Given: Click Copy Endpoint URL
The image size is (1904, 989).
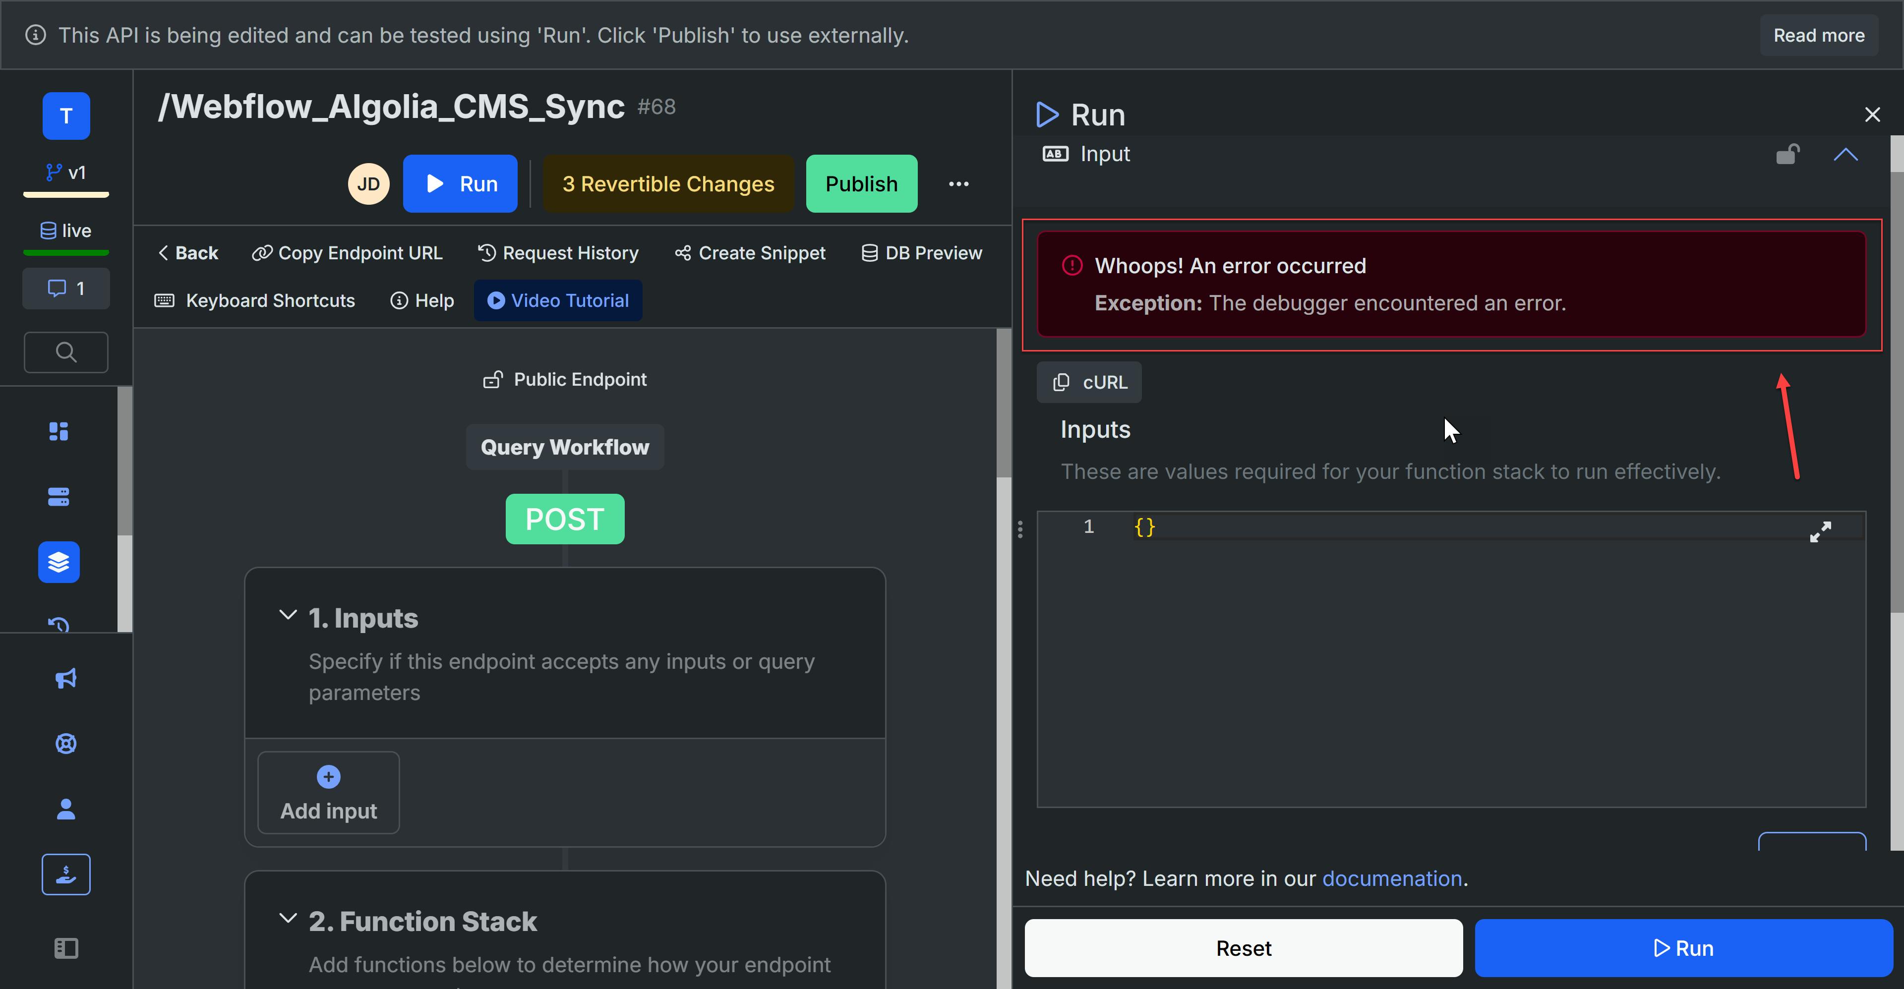Looking at the screenshot, I should tap(347, 253).
